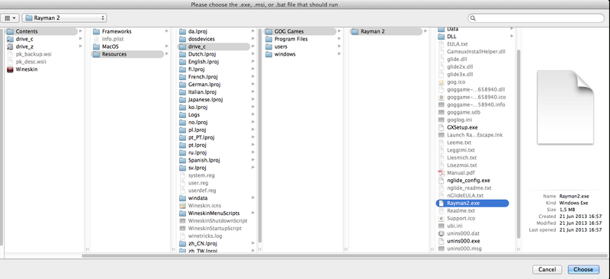Click the last column's vertical scrollbar

coord(518,144)
